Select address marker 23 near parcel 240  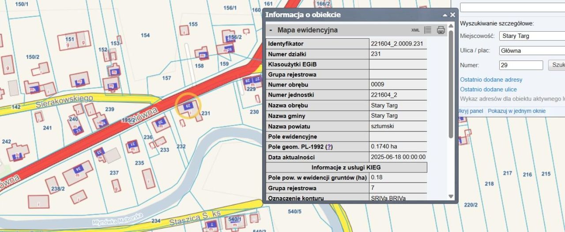click(78, 130)
